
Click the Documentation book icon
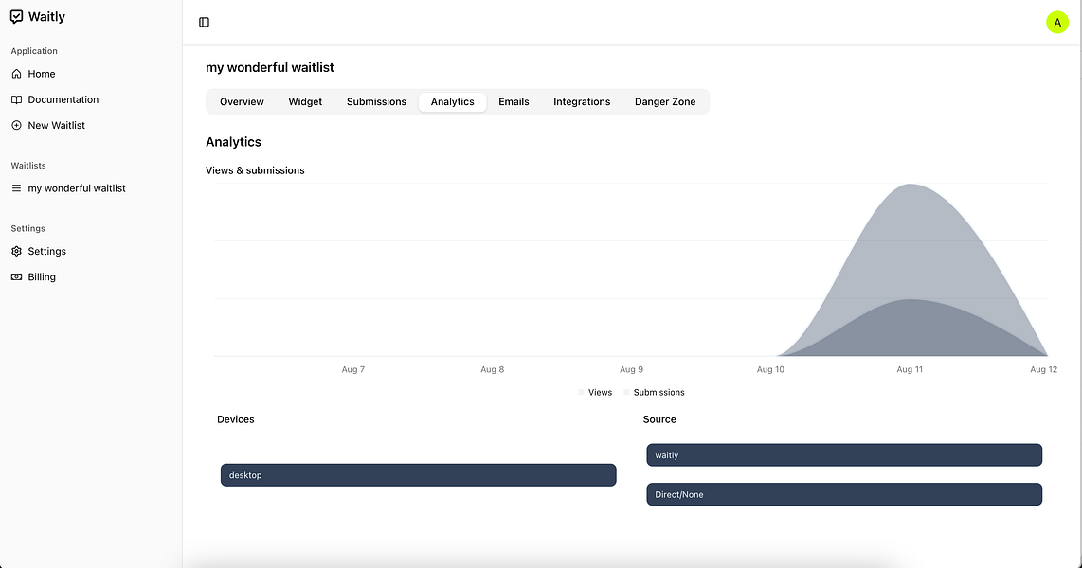pos(16,99)
